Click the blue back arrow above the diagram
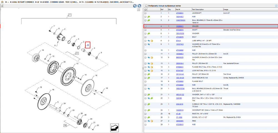 [135, 6]
